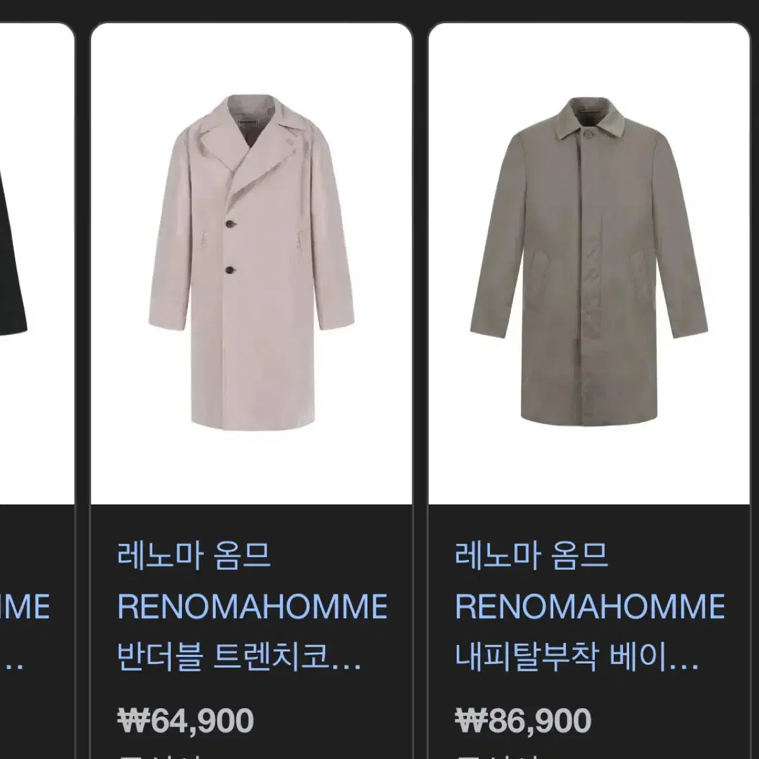The height and width of the screenshot is (759, 759).
Task: Click 레노마 옴므 brand text above 내피탈부착 베이
Action: pos(531,556)
